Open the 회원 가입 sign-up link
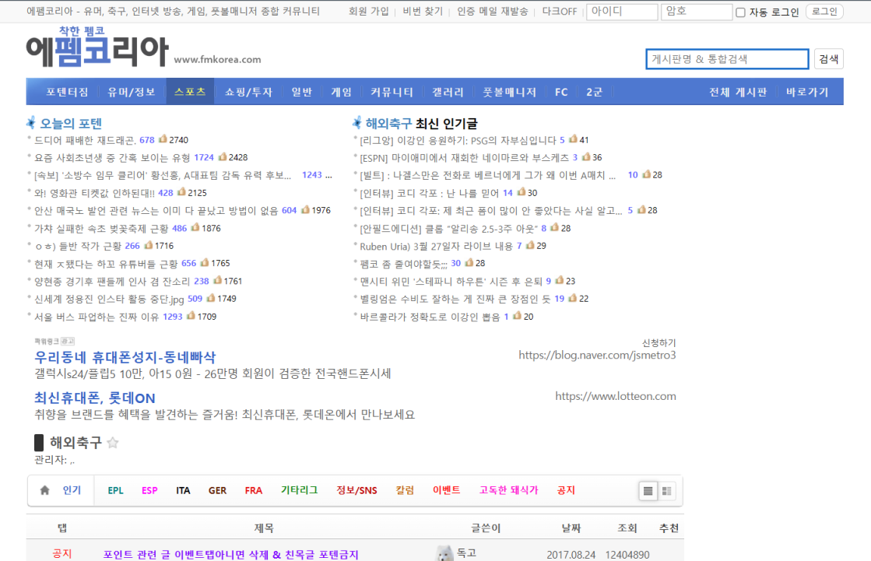871x561 pixels. tap(368, 12)
